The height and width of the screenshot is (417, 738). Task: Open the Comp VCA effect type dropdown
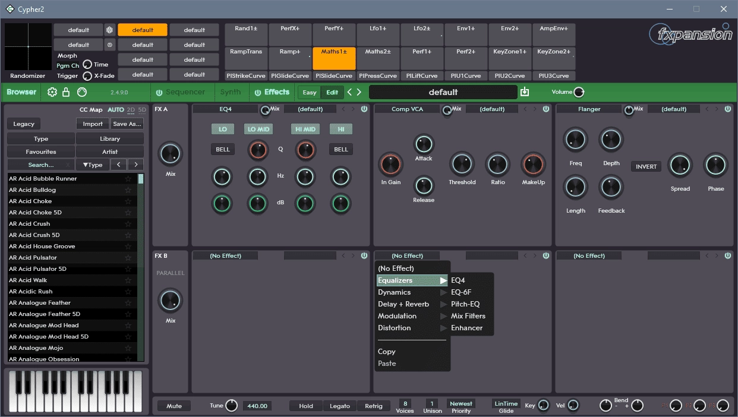pos(408,109)
